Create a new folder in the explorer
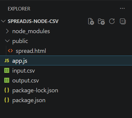Viewport: 132px width, 118px height. pos(101,22)
